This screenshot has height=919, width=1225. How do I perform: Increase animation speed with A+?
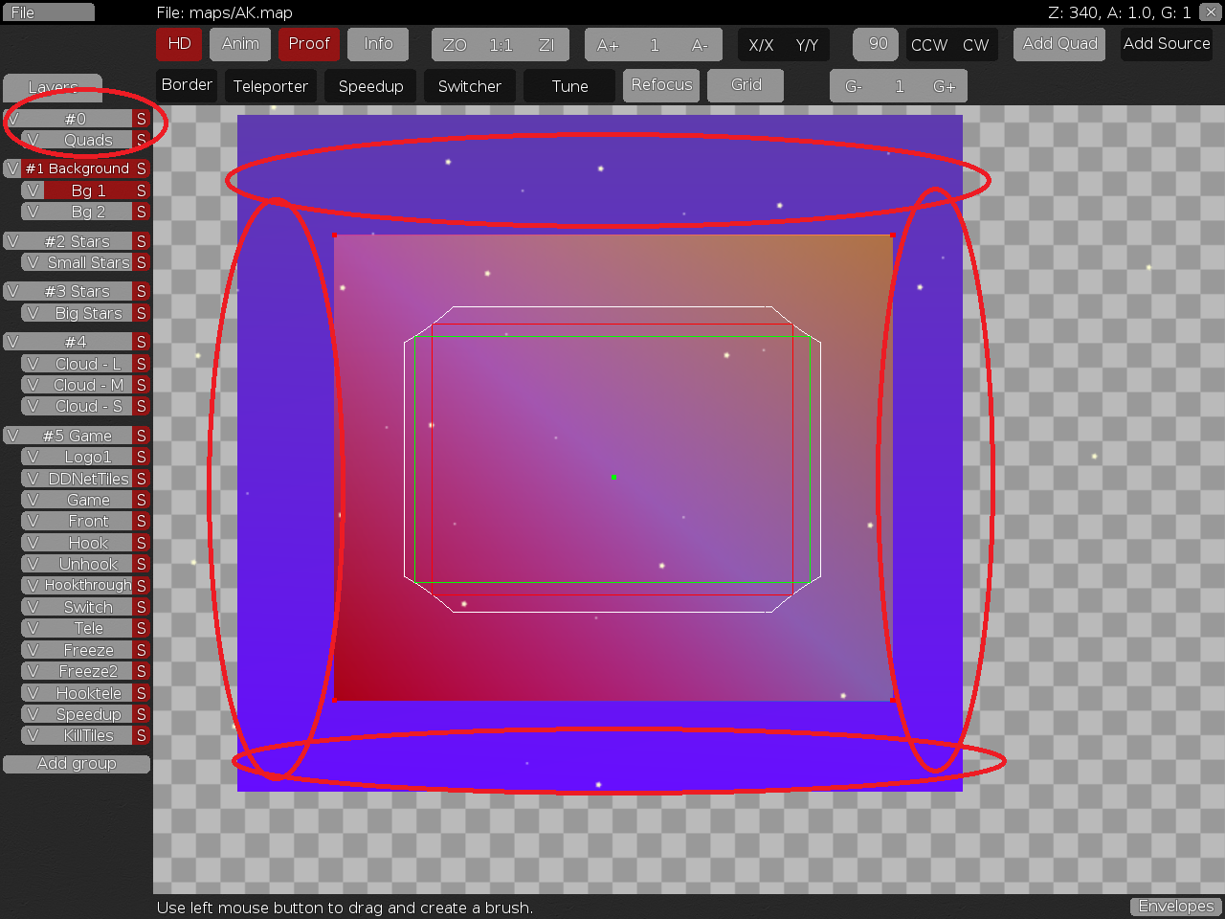tap(608, 45)
